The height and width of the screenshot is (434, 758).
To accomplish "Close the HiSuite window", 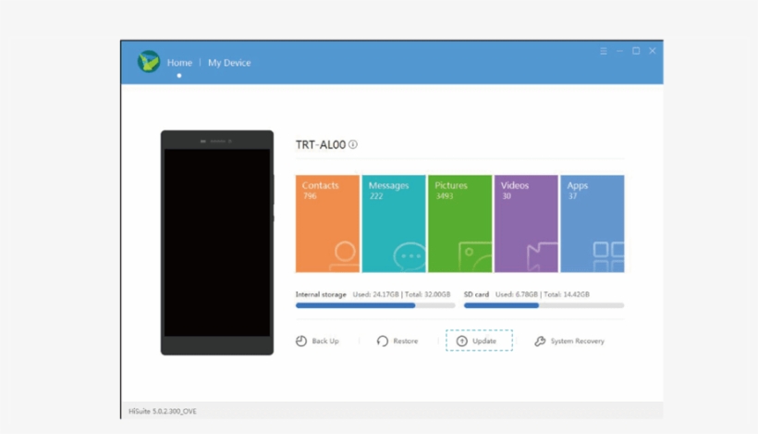I will (x=652, y=51).
